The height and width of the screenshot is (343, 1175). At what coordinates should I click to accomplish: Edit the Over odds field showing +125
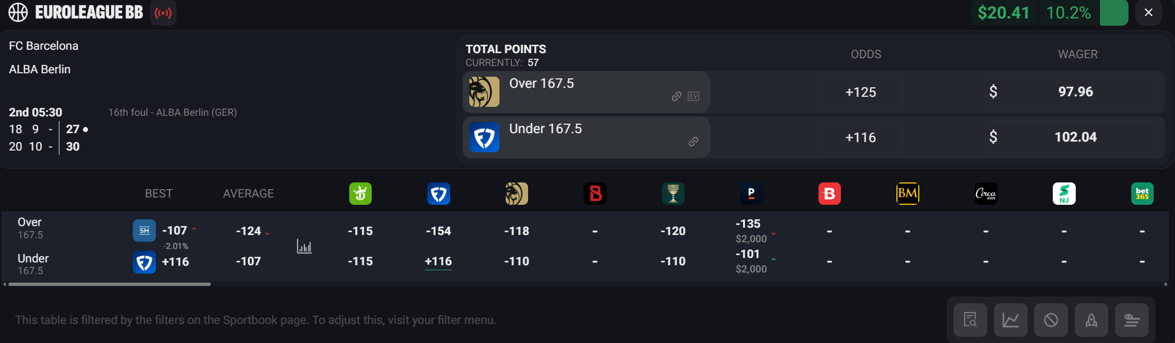point(861,92)
